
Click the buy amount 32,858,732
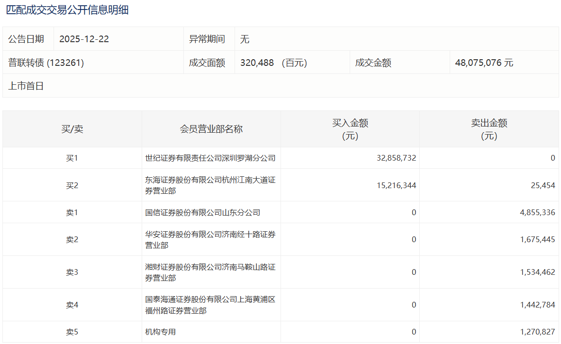click(397, 158)
